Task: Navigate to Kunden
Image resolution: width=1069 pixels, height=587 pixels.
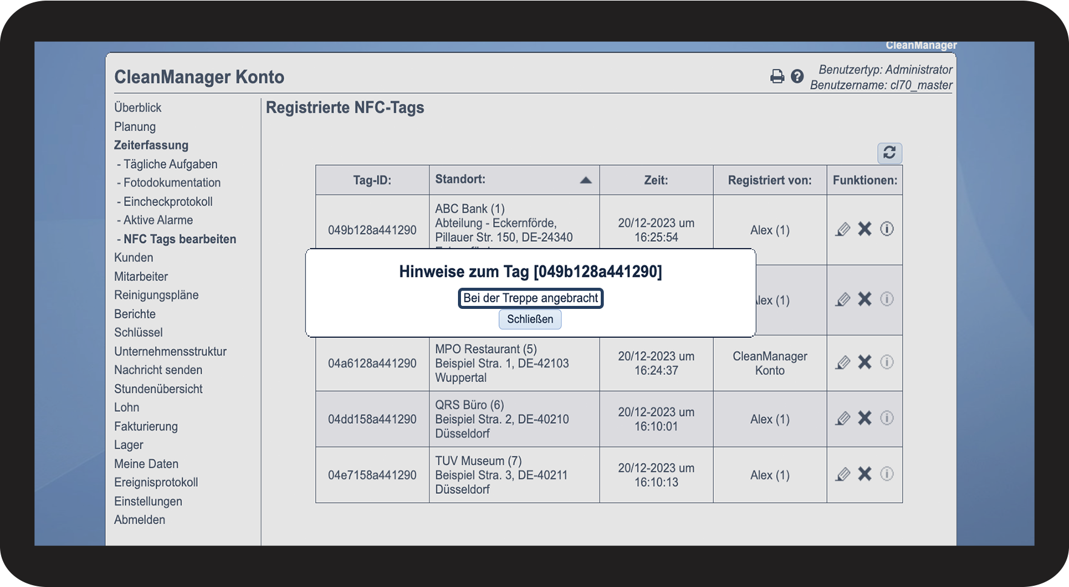Action: (134, 258)
